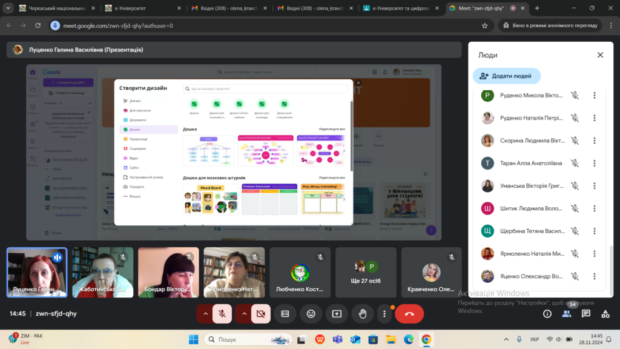Toggle captions in the call toolbar
Screen dimensions: 620x349
(285, 314)
